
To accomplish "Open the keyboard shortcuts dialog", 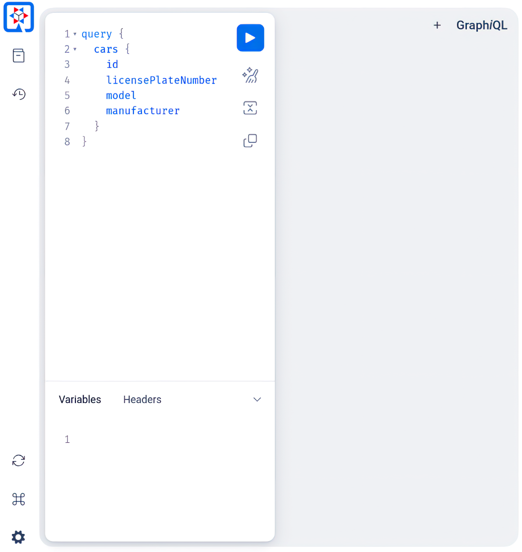I will [x=19, y=499].
